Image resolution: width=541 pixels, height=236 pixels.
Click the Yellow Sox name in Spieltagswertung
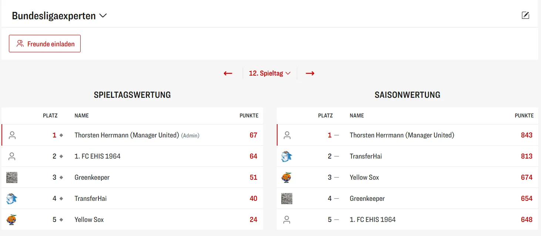pyautogui.click(x=89, y=220)
